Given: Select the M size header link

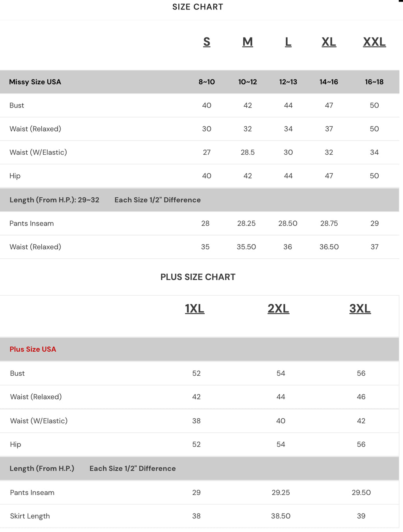Looking at the screenshot, I should pyautogui.click(x=248, y=42).
